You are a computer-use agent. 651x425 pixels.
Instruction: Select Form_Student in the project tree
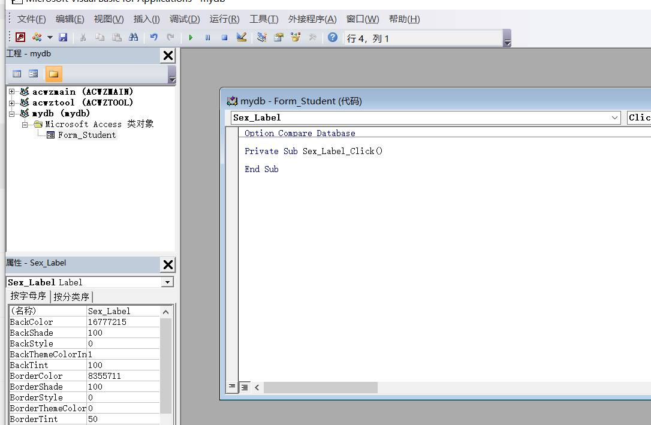pyautogui.click(x=87, y=135)
